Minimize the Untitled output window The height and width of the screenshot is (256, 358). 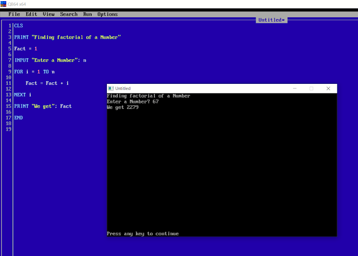[295, 88]
